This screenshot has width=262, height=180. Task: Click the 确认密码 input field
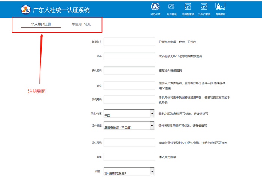coord(129,70)
